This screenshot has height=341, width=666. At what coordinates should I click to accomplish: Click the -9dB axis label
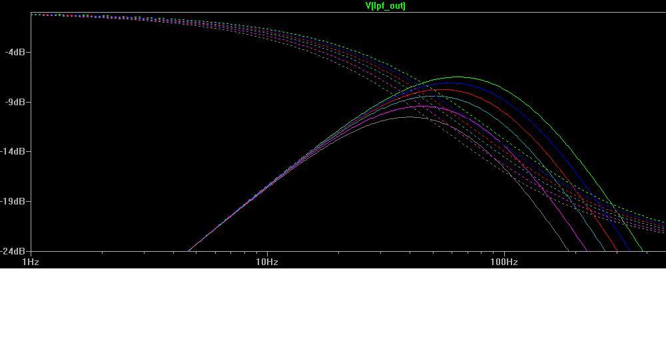(x=15, y=102)
